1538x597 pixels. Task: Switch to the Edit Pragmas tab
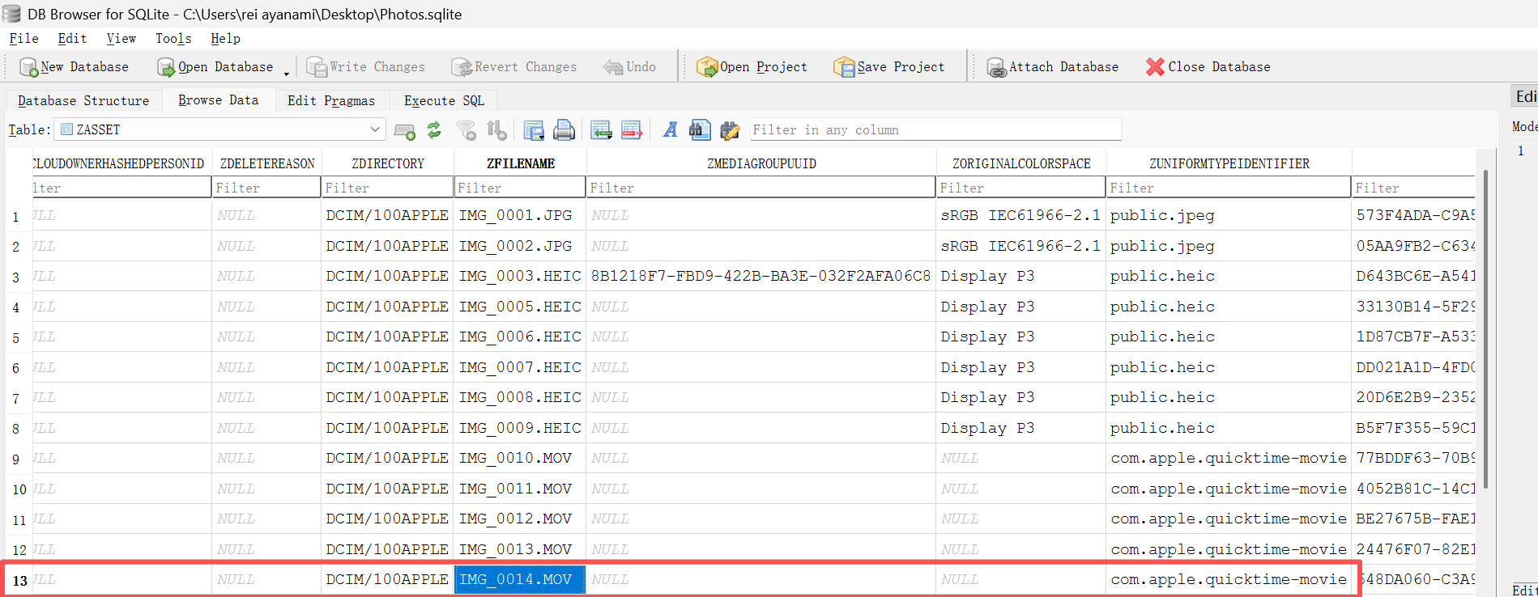[331, 100]
